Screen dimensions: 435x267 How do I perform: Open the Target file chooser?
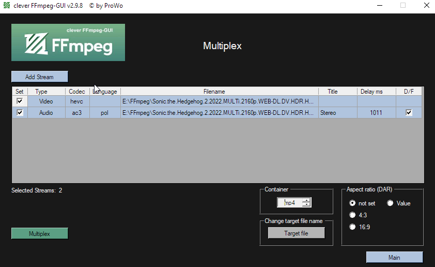coord(297,233)
